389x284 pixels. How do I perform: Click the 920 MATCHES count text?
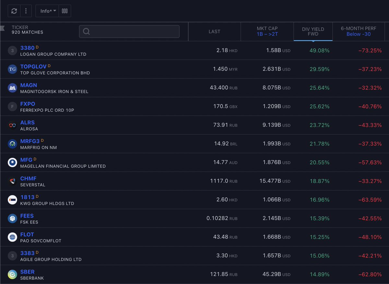pyautogui.click(x=27, y=32)
